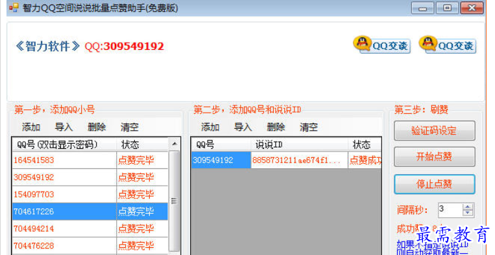Minimize the 点赞助手 window

423,8
